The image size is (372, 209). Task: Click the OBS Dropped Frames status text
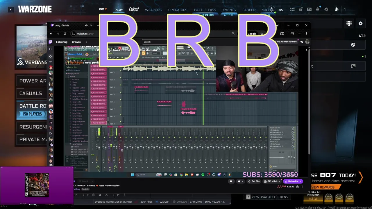click(x=113, y=202)
